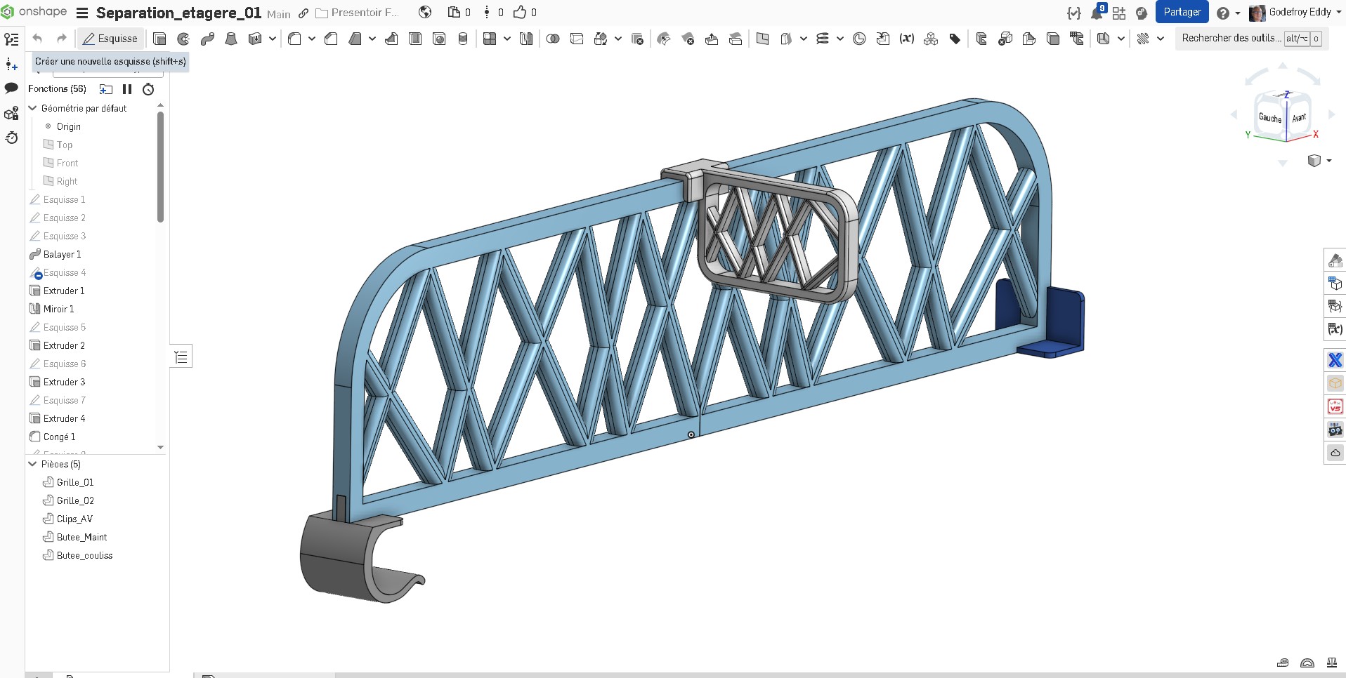Open the help menu question mark
The image size is (1346, 678).
pos(1223,13)
